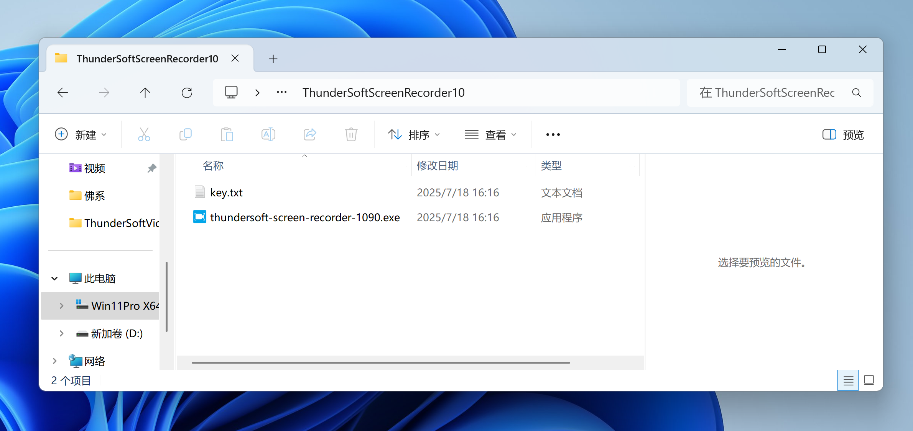Switch to details list view

pos(848,380)
